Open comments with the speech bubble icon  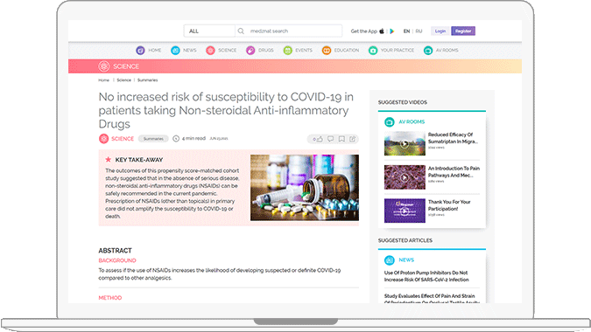(x=331, y=139)
